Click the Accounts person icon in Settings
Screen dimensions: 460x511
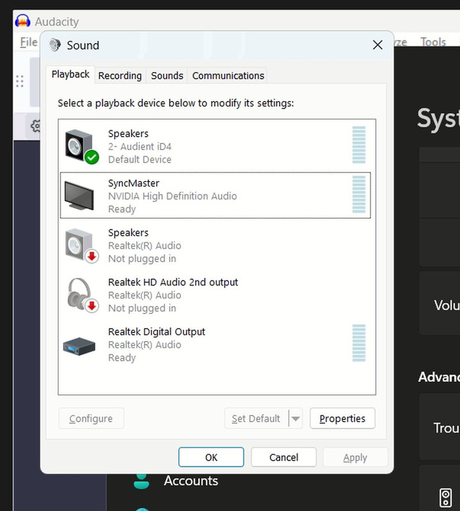141,482
